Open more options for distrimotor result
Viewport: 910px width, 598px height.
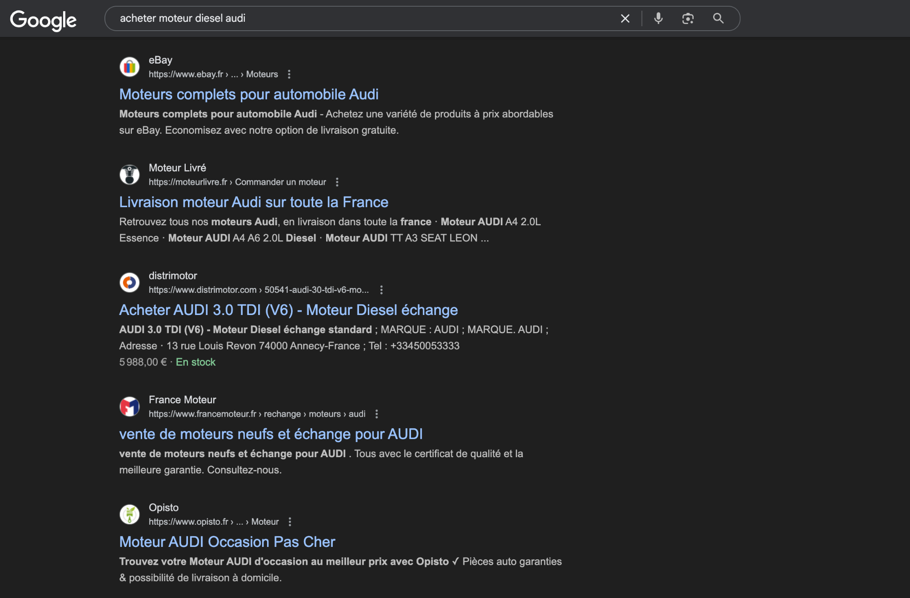click(x=381, y=290)
